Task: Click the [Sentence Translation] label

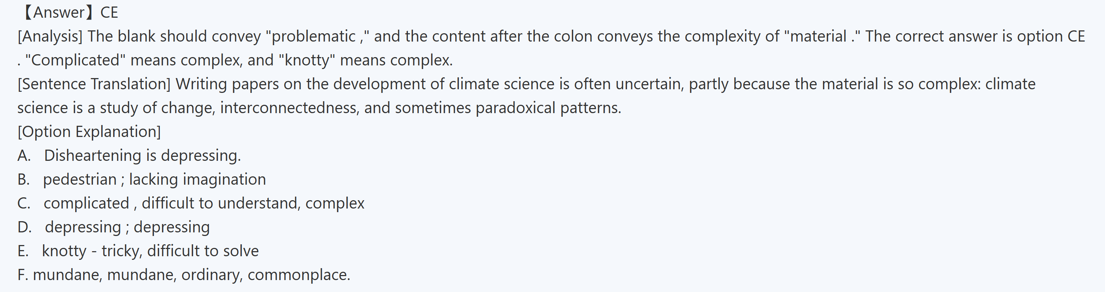Action: [x=94, y=84]
